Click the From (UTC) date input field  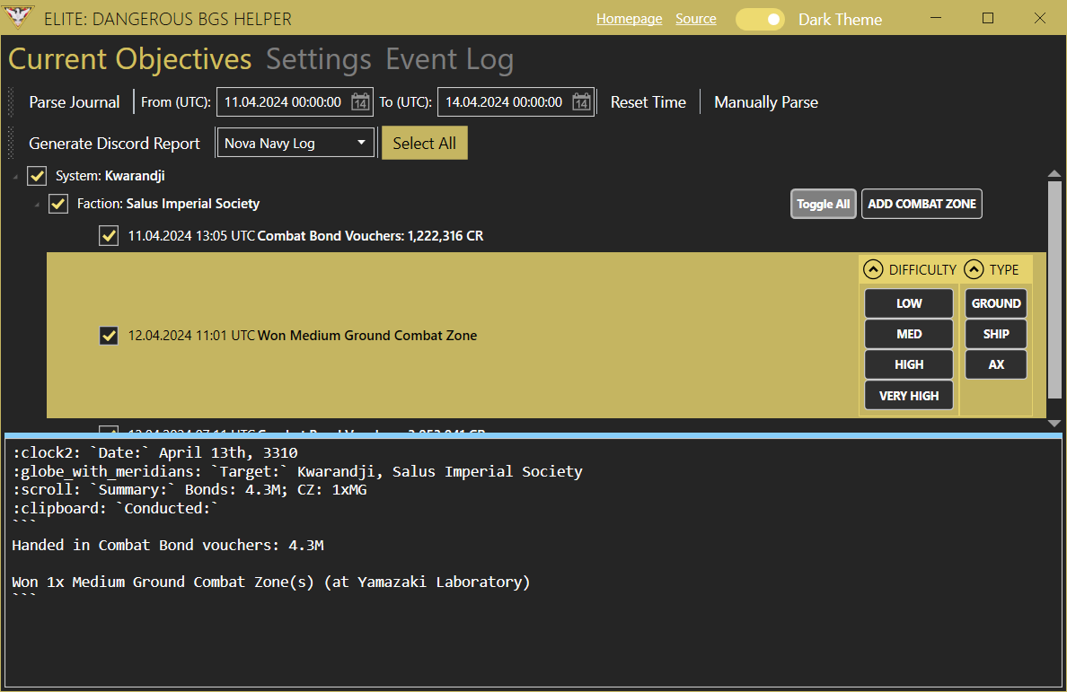pyautogui.click(x=283, y=102)
